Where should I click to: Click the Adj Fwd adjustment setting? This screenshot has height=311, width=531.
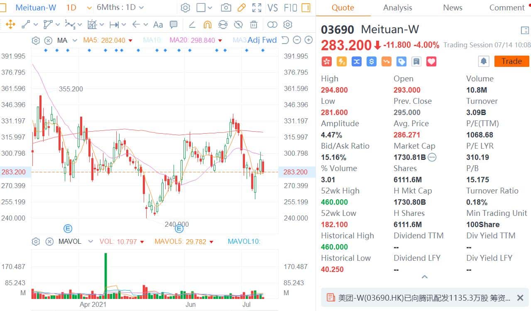click(262, 40)
